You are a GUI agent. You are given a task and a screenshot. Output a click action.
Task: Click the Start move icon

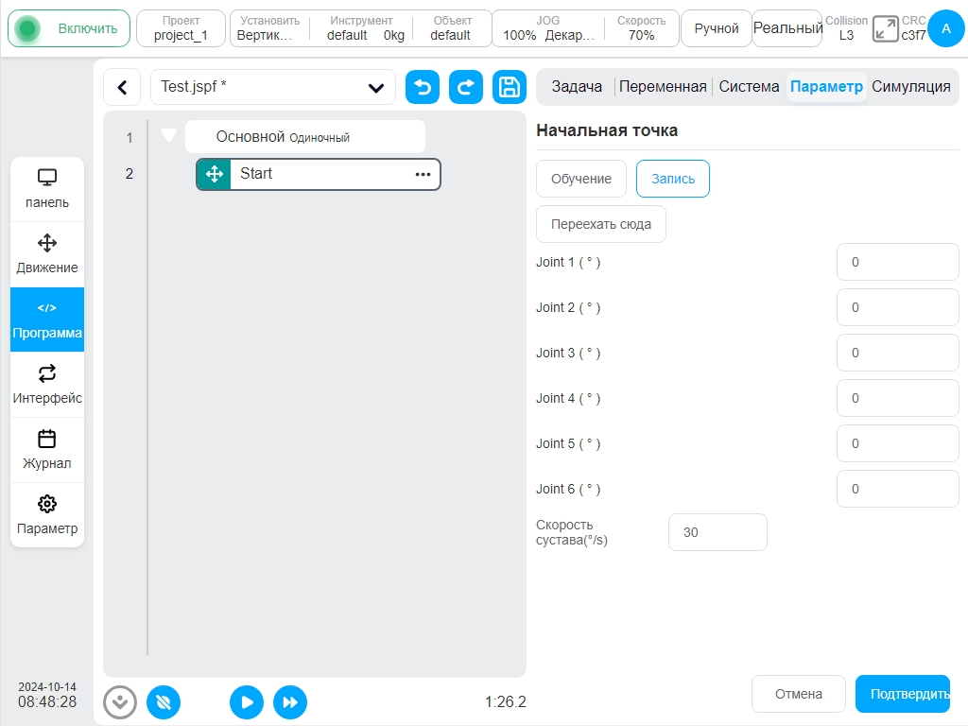click(x=215, y=174)
